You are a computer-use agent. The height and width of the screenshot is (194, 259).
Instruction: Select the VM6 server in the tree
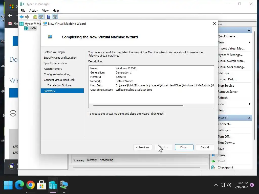click(30, 28)
